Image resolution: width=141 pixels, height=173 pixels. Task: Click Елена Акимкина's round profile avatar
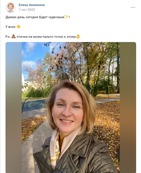pos(11,7)
